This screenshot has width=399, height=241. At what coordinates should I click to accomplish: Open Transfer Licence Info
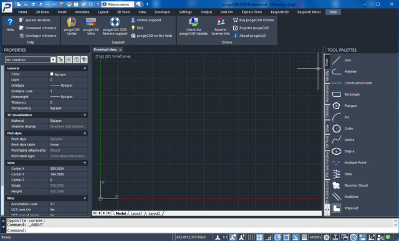(x=221, y=26)
